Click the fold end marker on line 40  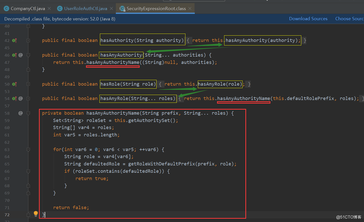[x=28, y=26]
